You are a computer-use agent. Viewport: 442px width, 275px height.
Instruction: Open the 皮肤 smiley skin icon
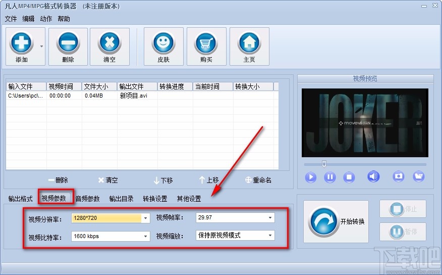click(163, 42)
